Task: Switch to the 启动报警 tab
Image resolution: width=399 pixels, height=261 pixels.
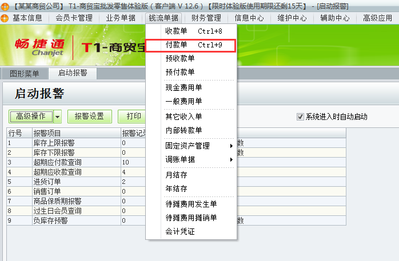Action: point(73,73)
